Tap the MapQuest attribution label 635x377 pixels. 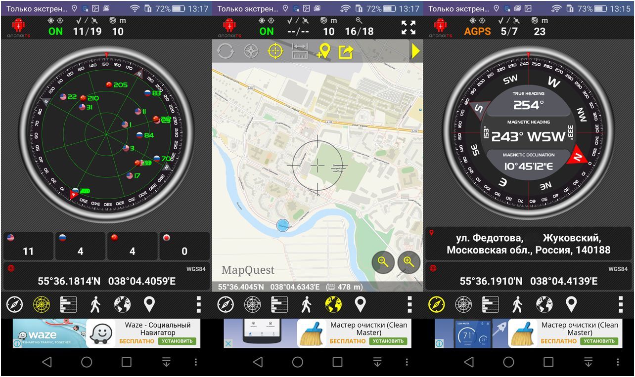(x=248, y=270)
